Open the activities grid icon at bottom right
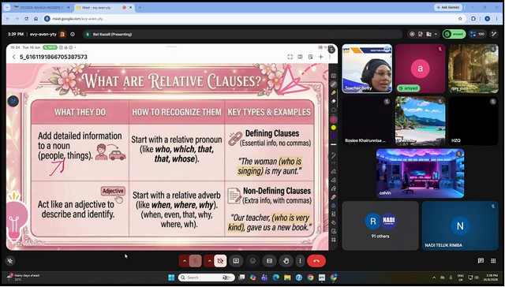Screen dimensions: 505x287 point(493,261)
